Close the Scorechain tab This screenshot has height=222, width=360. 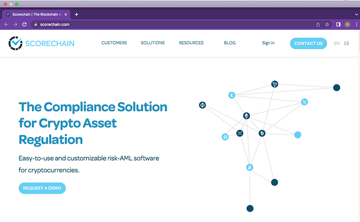pos(66,14)
